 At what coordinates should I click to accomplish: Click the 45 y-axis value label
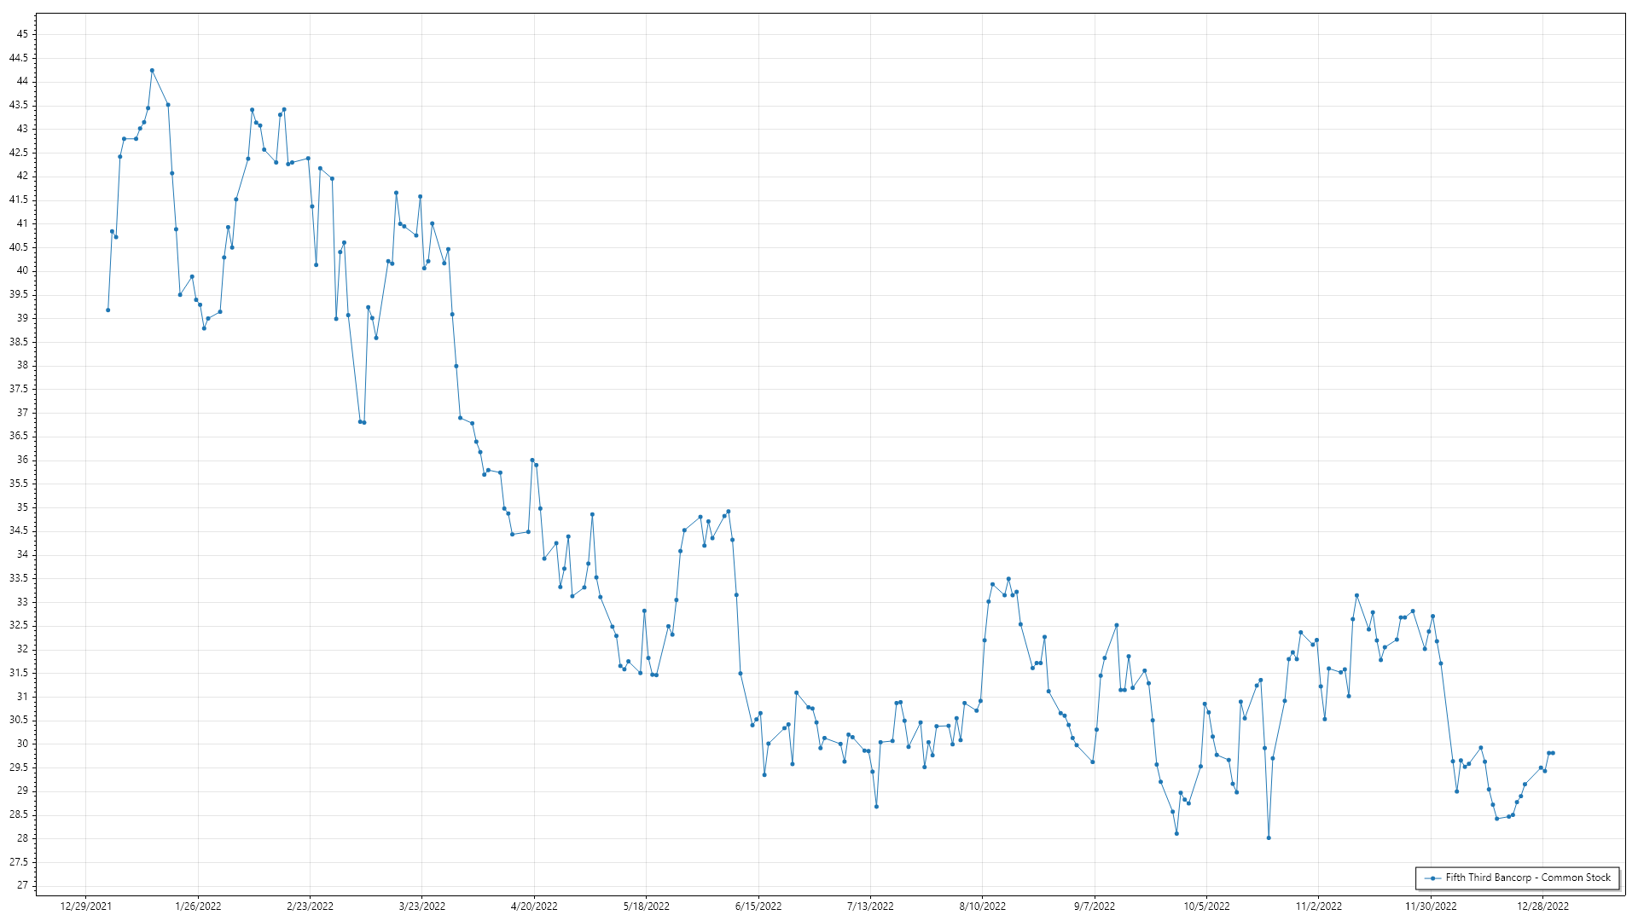click(22, 34)
